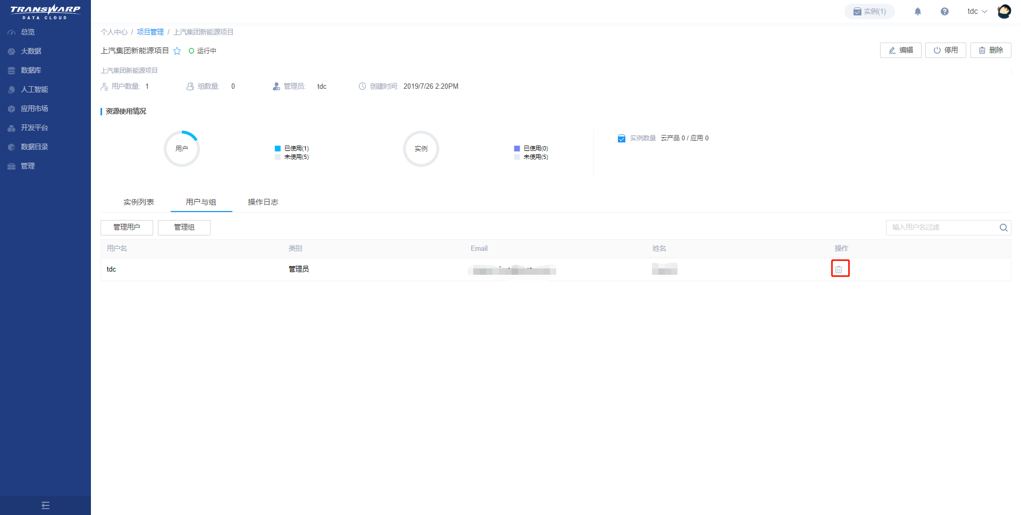Click the blue 已使用(1) legend swatch
The image size is (1021, 515).
[x=278, y=148]
